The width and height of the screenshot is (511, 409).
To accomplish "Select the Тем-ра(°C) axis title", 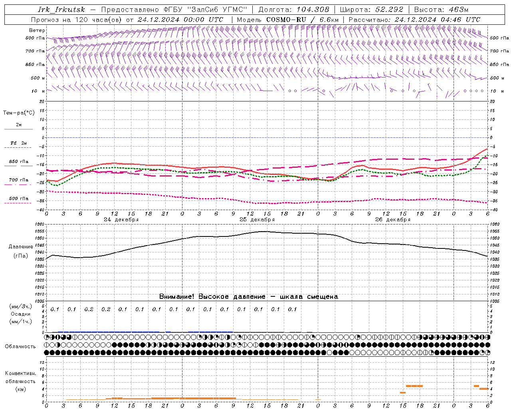I will (x=19, y=113).
